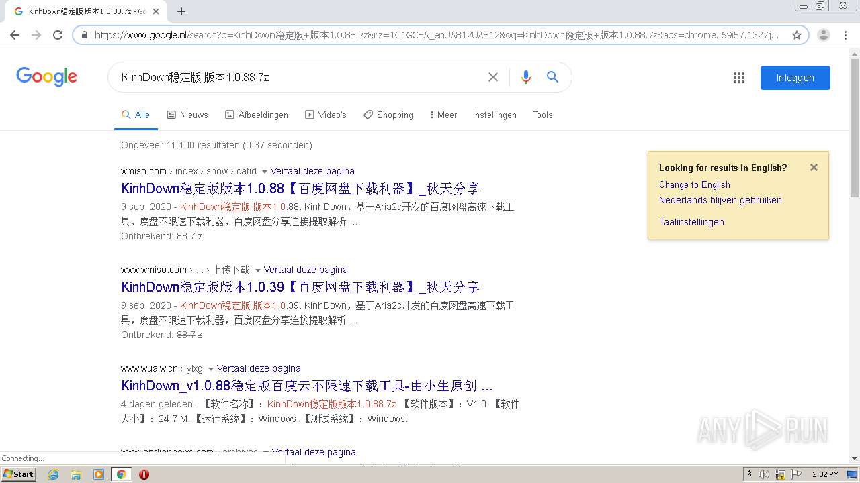
Task: Click the address bar URL
Action: click(437, 35)
